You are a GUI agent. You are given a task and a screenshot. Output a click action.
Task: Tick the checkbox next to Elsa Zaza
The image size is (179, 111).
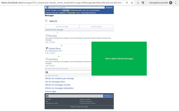(47, 35)
